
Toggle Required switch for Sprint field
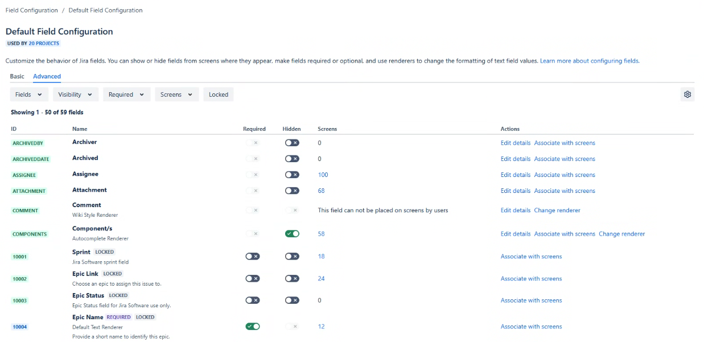coord(252,256)
